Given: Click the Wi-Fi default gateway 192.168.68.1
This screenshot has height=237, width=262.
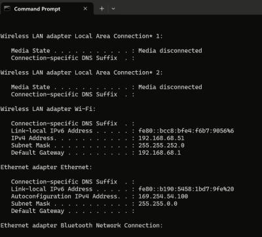Looking at the screenshot, I should pos(160,153).
